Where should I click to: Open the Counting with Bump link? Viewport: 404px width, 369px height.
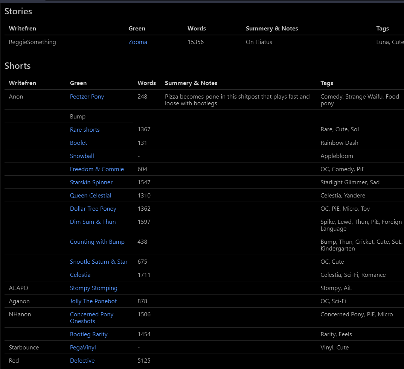point(97,241)
